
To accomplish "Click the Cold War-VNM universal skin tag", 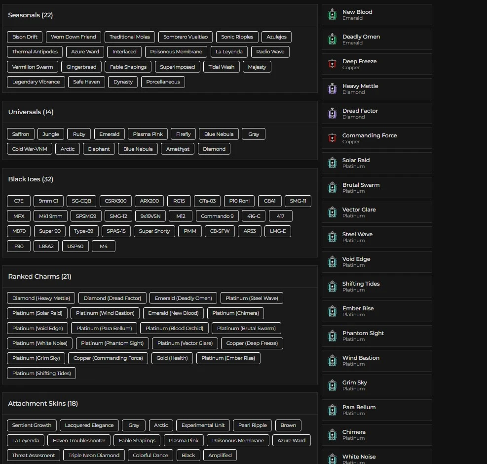I will click(x=30, y=149).
